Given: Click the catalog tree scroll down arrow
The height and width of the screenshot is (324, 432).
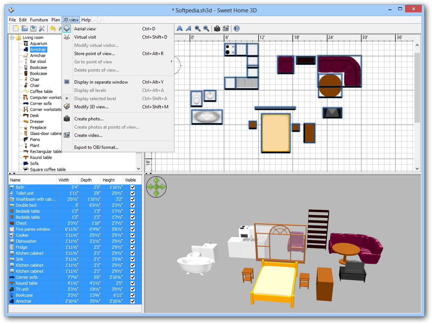Looking at the screenshot, I should tap(139, 169).
